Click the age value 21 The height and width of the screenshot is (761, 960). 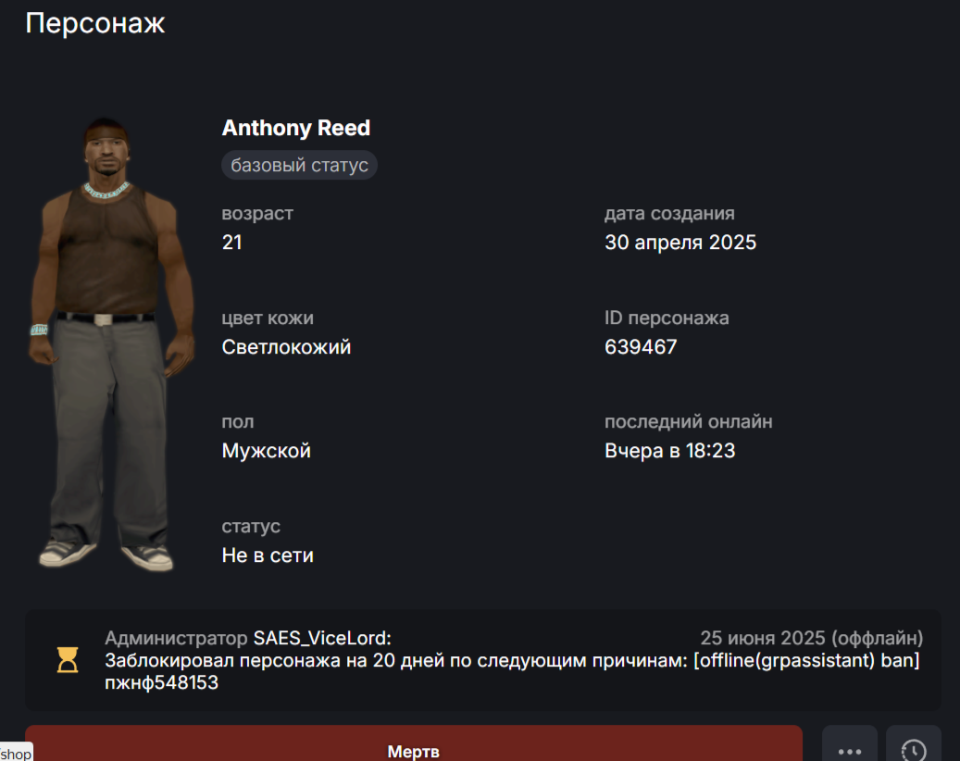tap(232, 243)
